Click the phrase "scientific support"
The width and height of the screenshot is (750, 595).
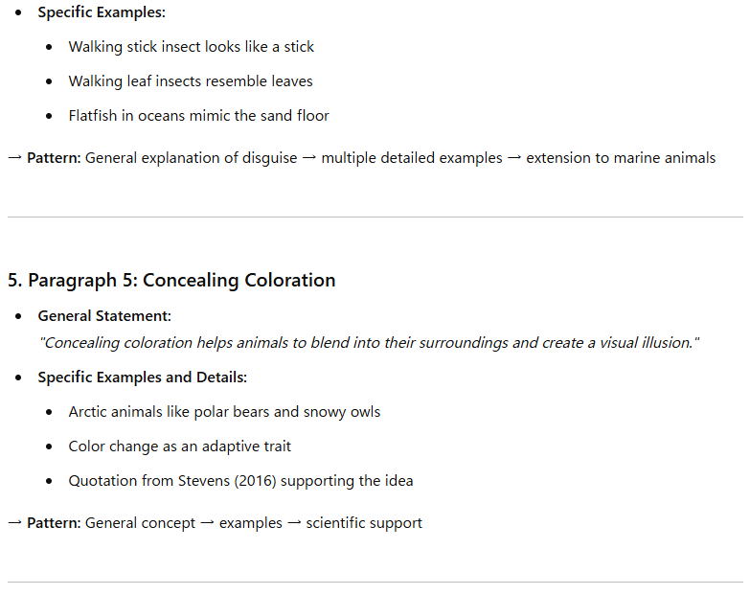[364, 523]
